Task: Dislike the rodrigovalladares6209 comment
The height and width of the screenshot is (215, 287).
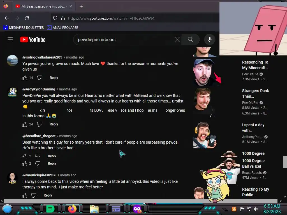Action: pyautogui.click(x=40, y=78)
